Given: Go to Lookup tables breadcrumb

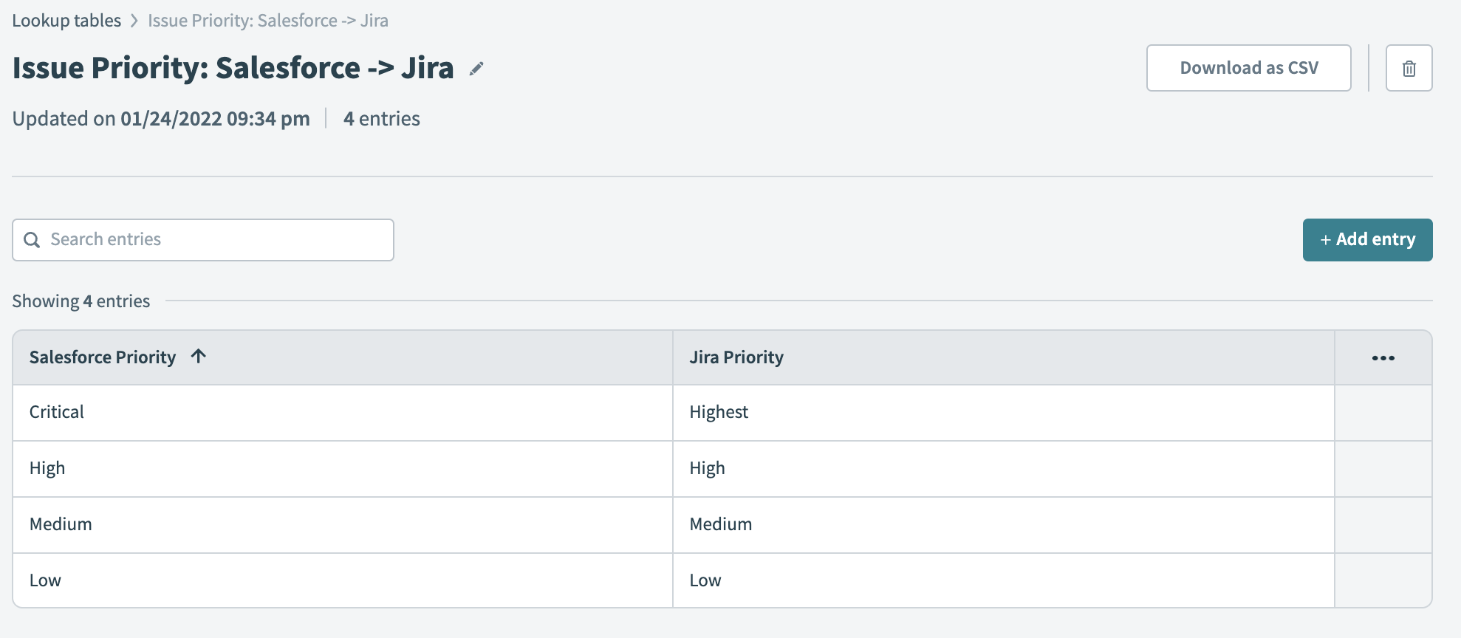Looking at the screenshot, I should [x=66, y=21].
